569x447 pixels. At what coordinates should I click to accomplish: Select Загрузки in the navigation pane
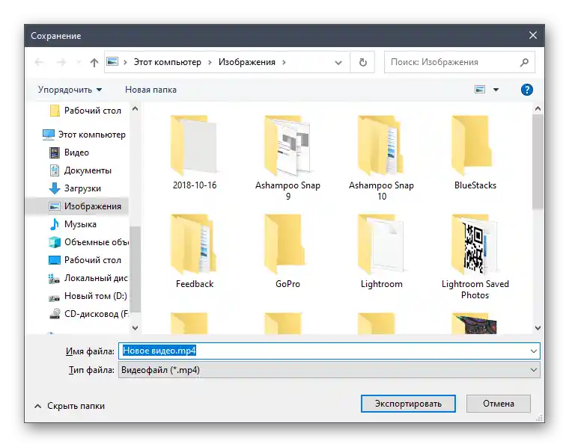coord(82,188)
